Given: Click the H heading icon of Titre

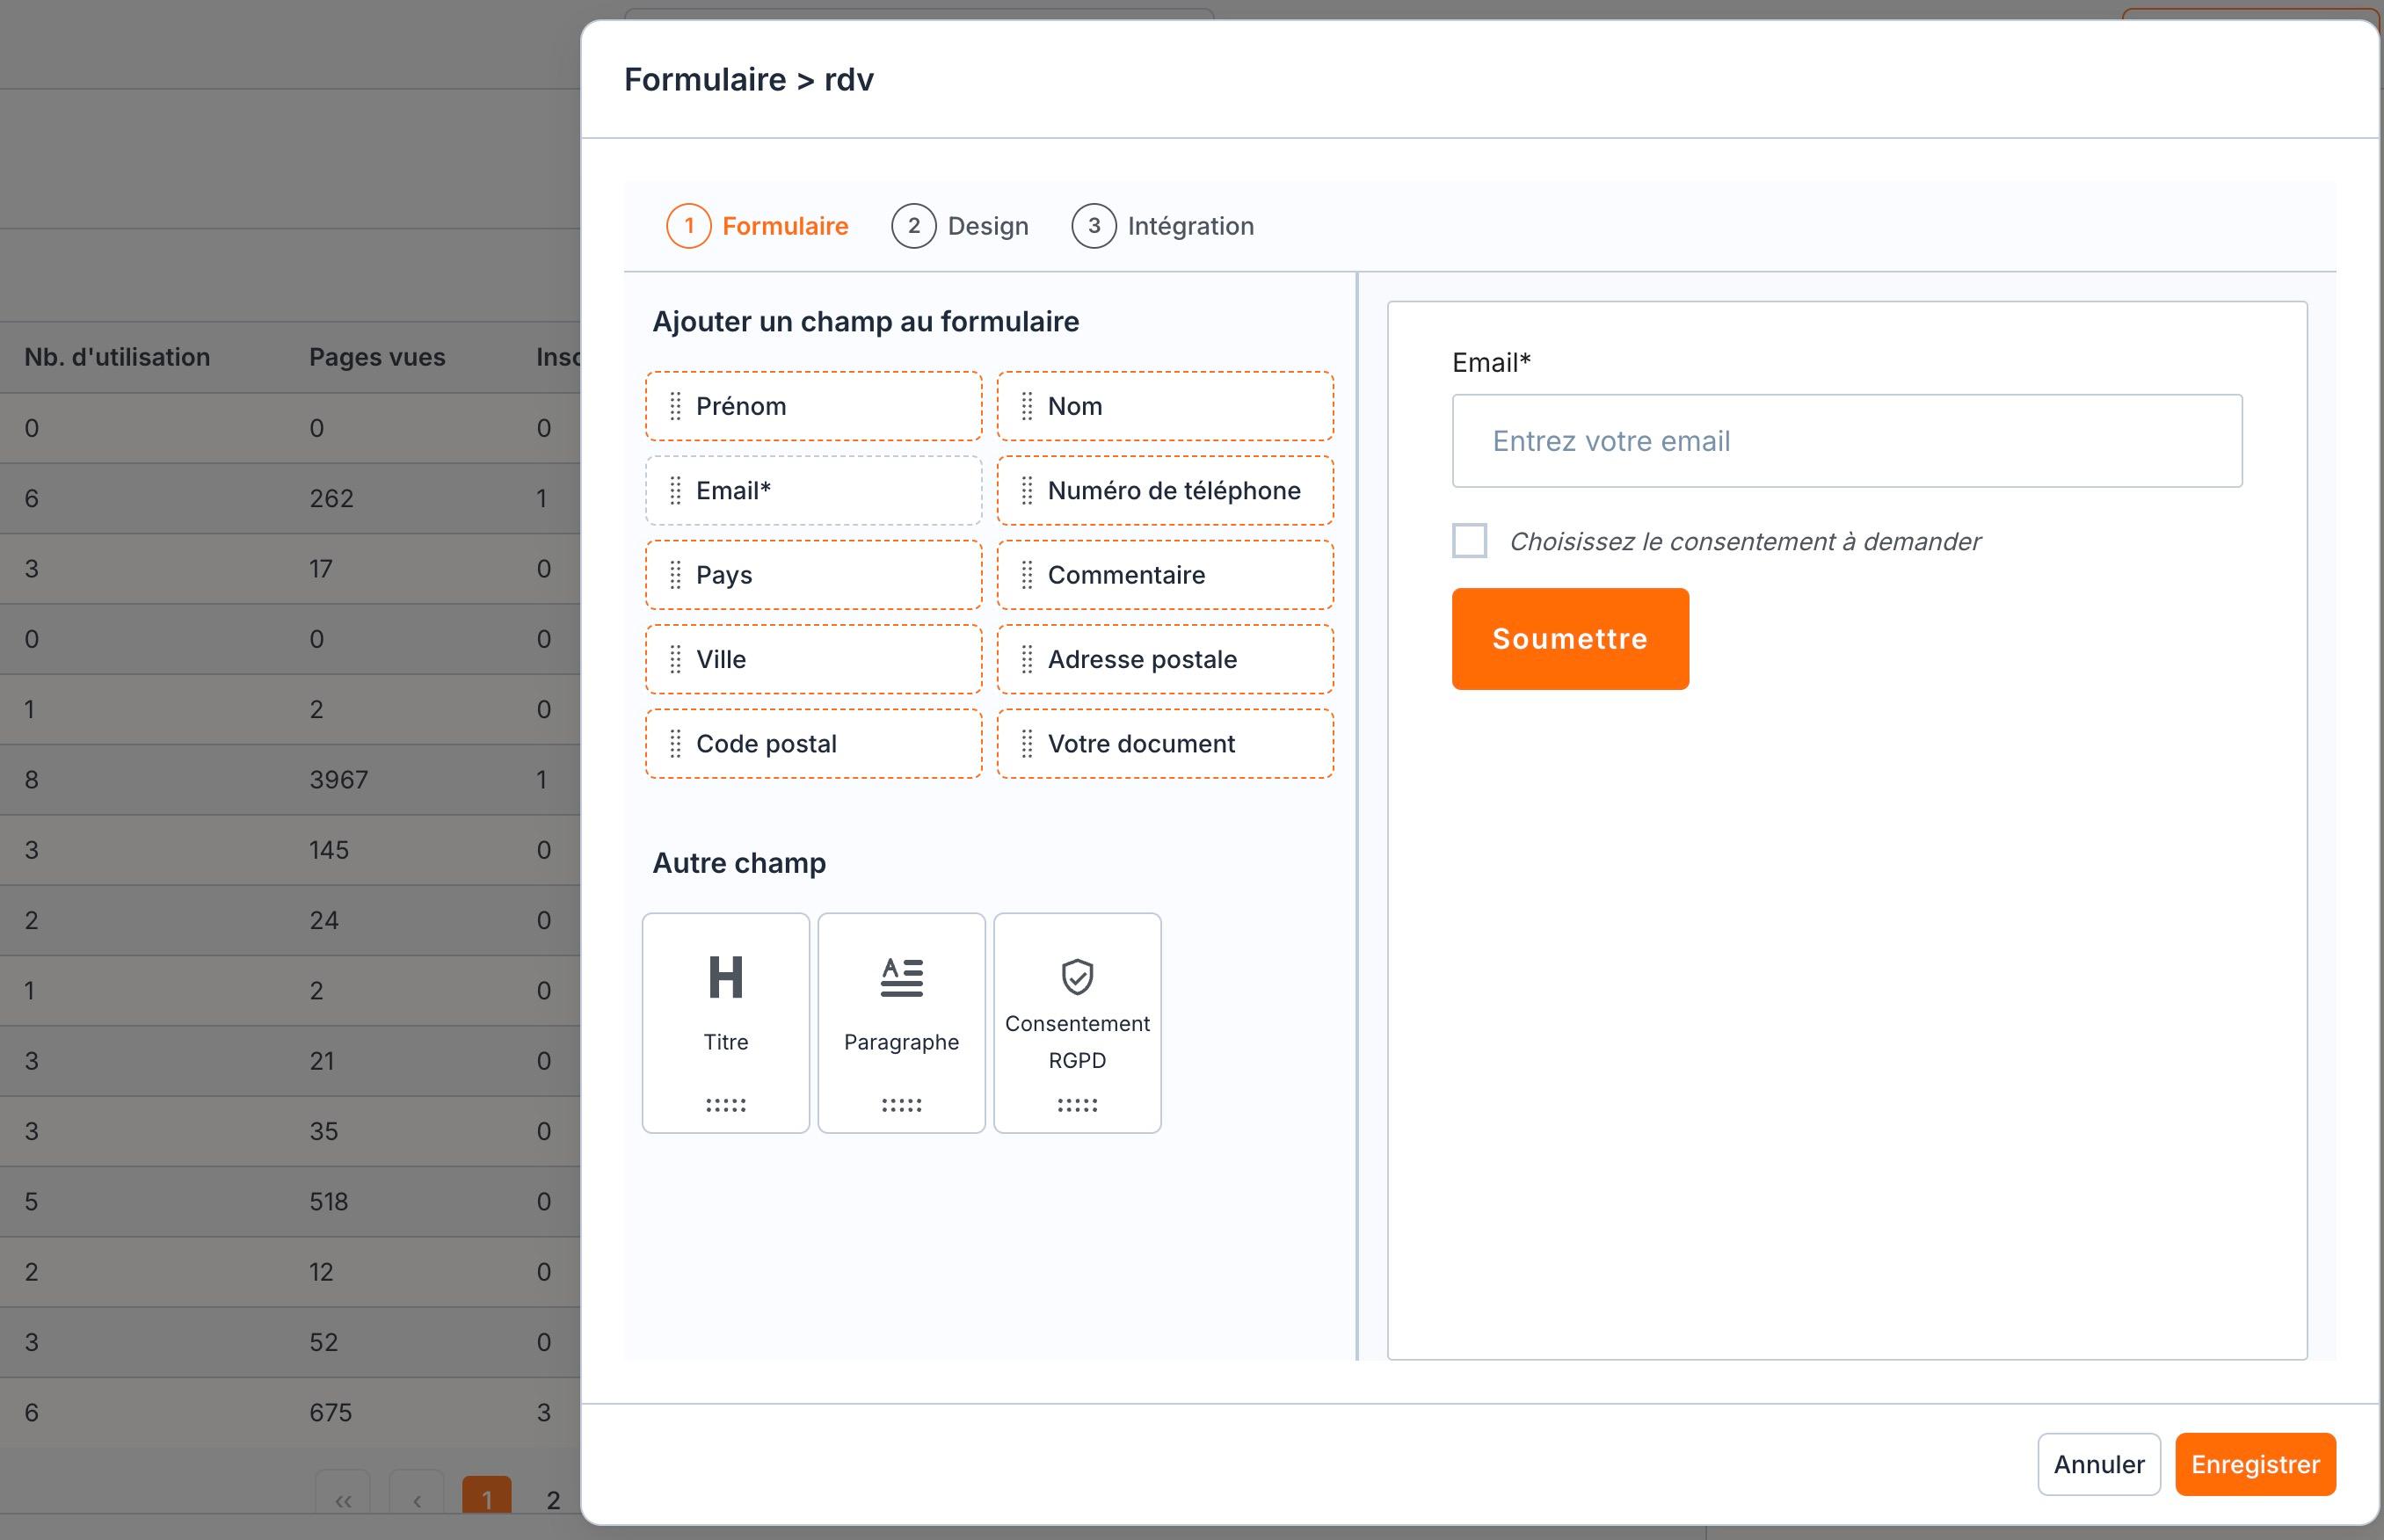Looking at the screenshot, I should [x=726, y=977].
